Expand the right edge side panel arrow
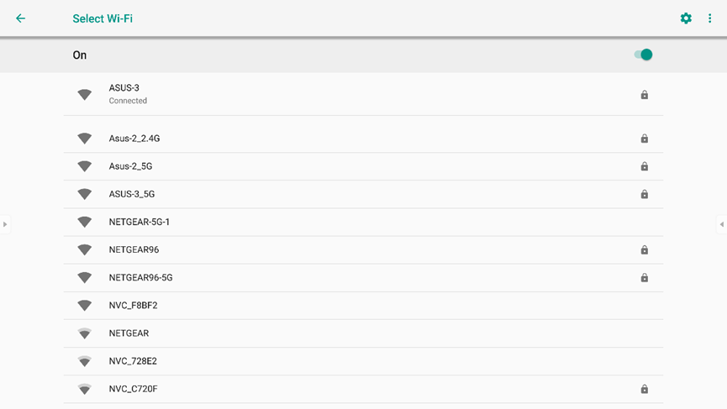Screen dimensions: 727x409 coord(721,224)
